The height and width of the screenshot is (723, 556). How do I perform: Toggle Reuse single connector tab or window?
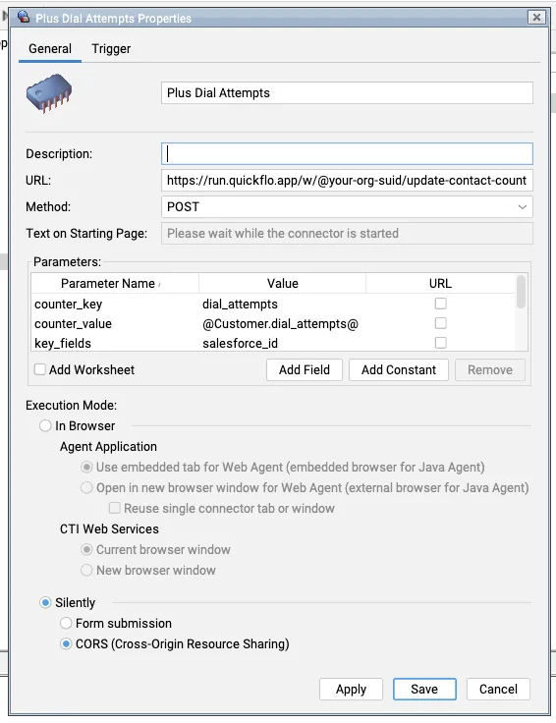tap(114, 508)
